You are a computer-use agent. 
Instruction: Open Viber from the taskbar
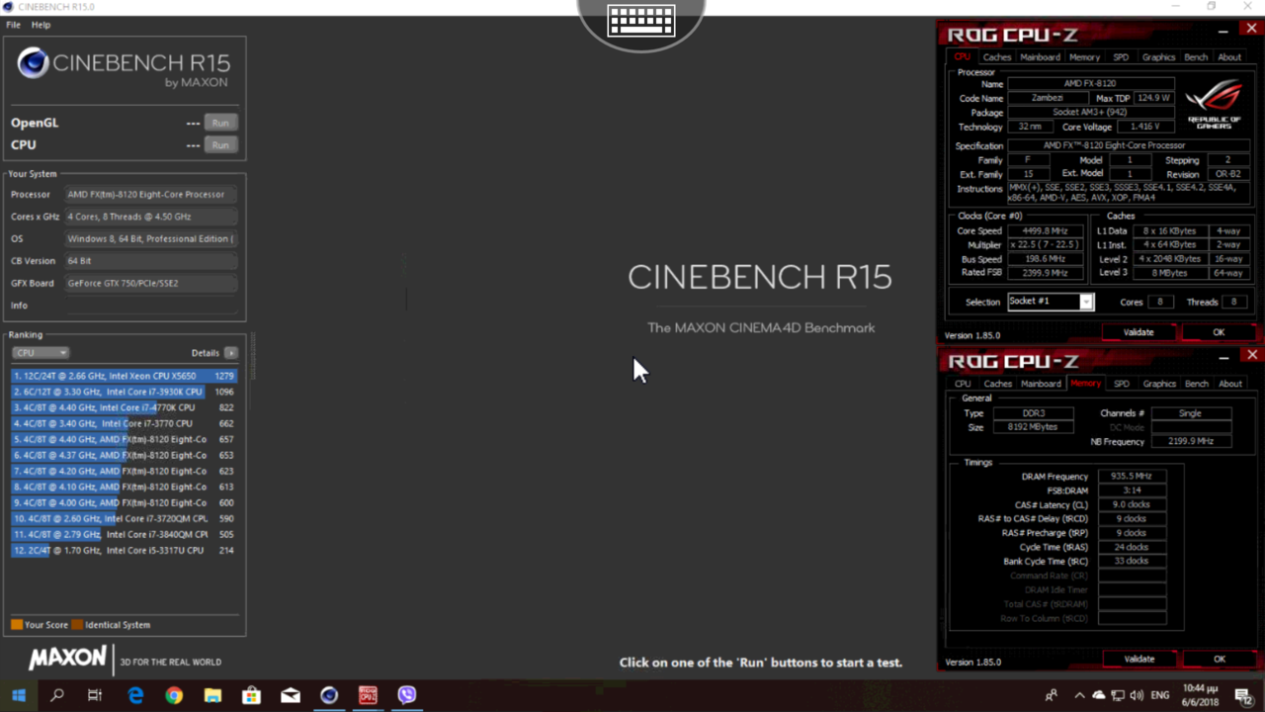[x=407, y=695]
